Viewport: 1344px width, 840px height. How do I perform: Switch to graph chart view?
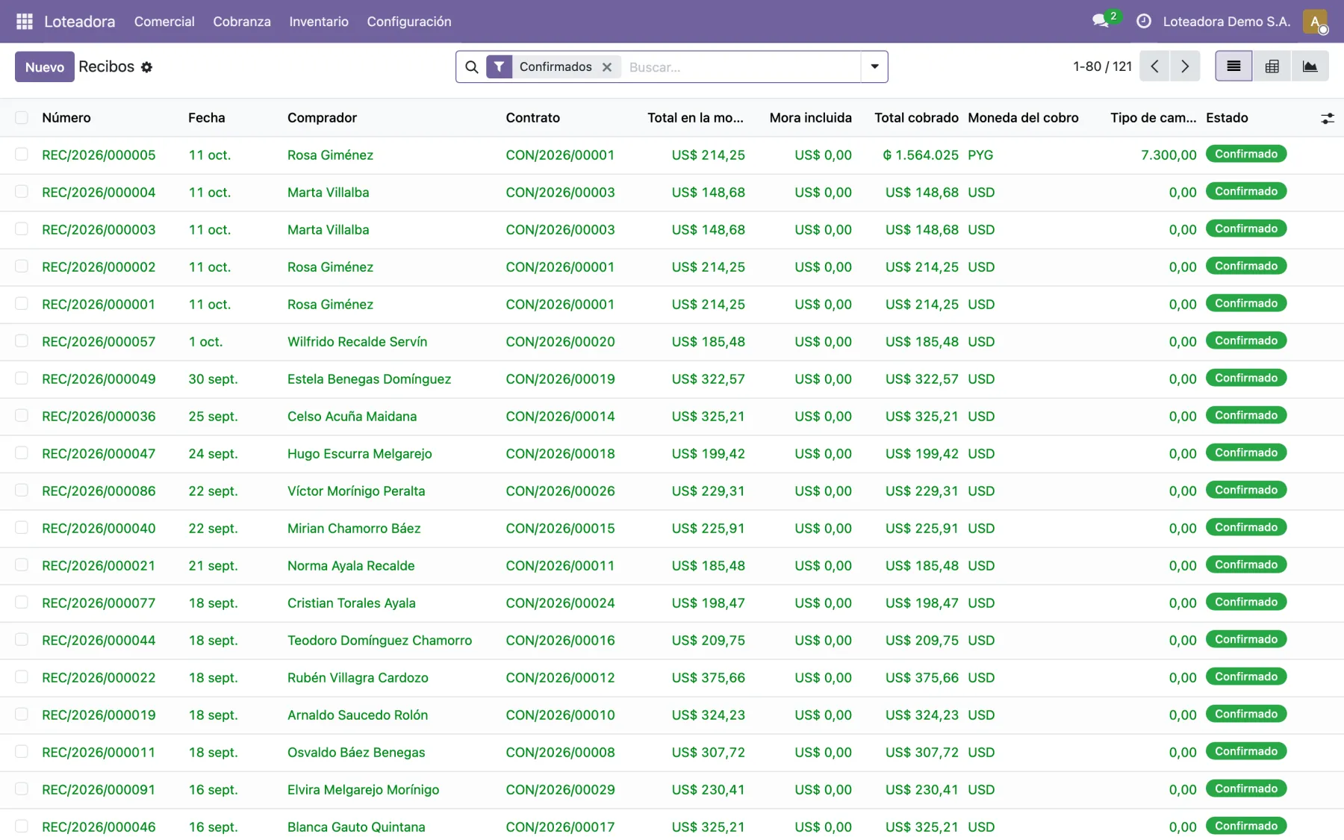(x=1310, y=66)
